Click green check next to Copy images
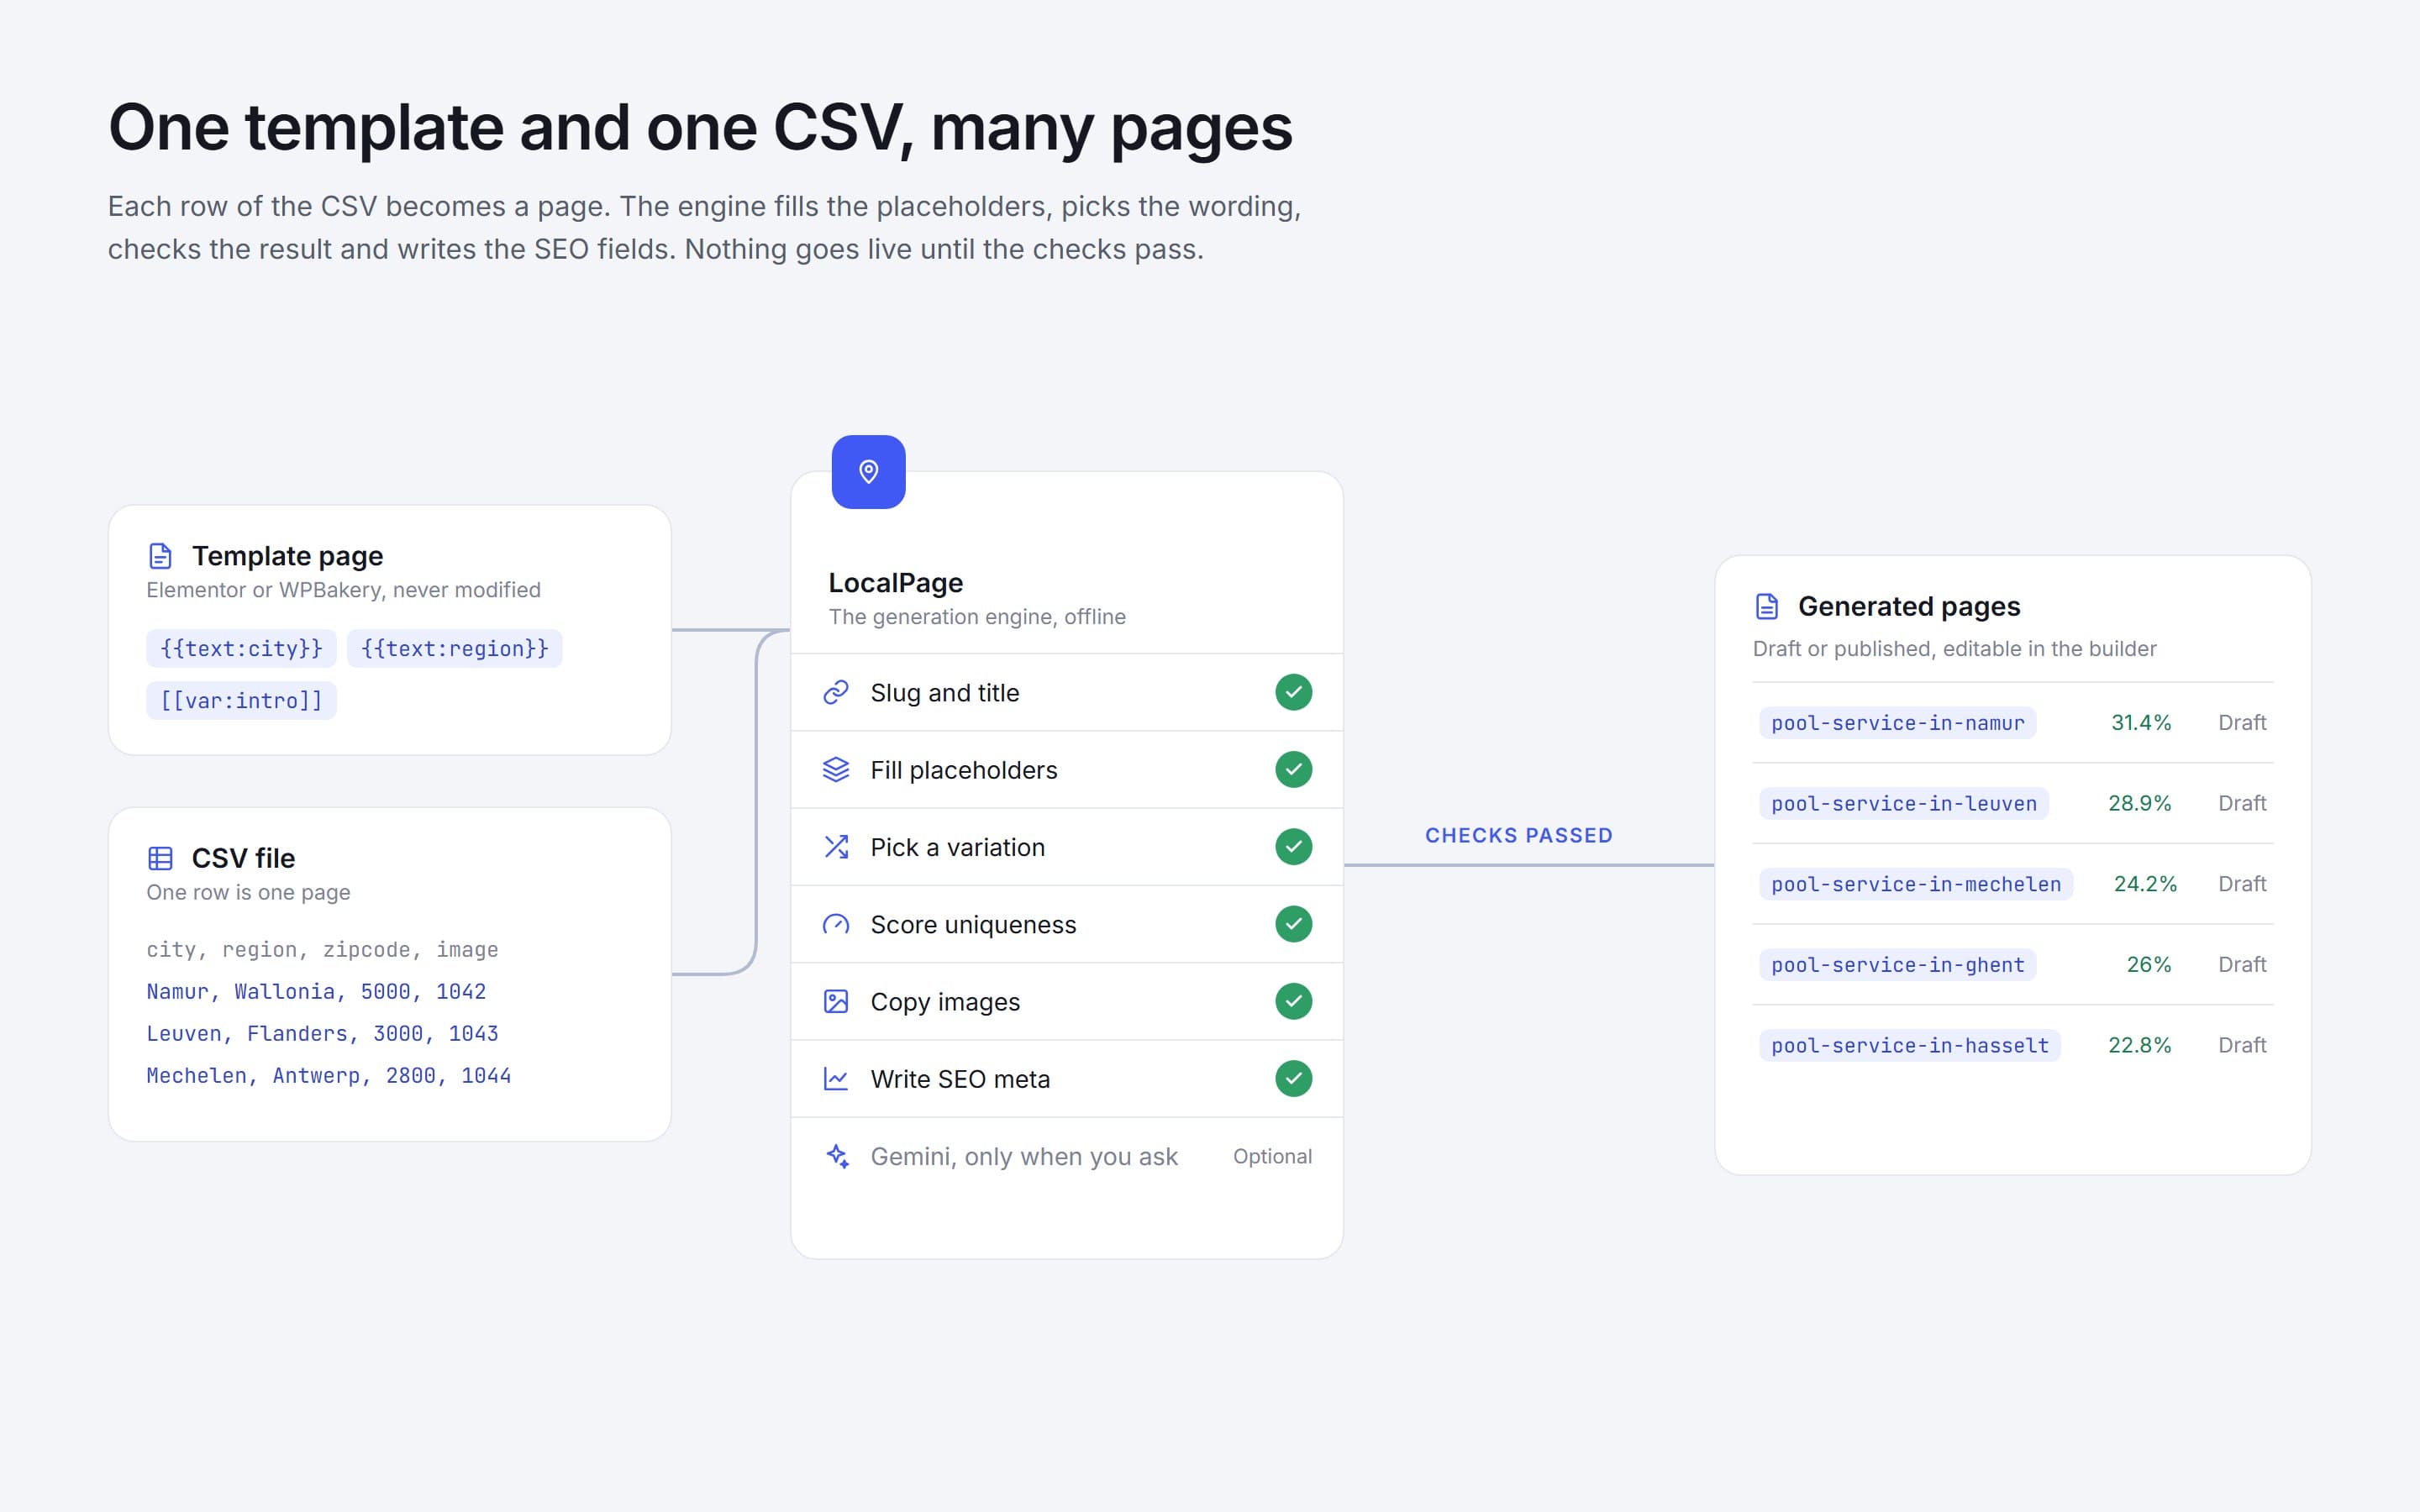The image size is (2420, 1512). (1293, 1001)
